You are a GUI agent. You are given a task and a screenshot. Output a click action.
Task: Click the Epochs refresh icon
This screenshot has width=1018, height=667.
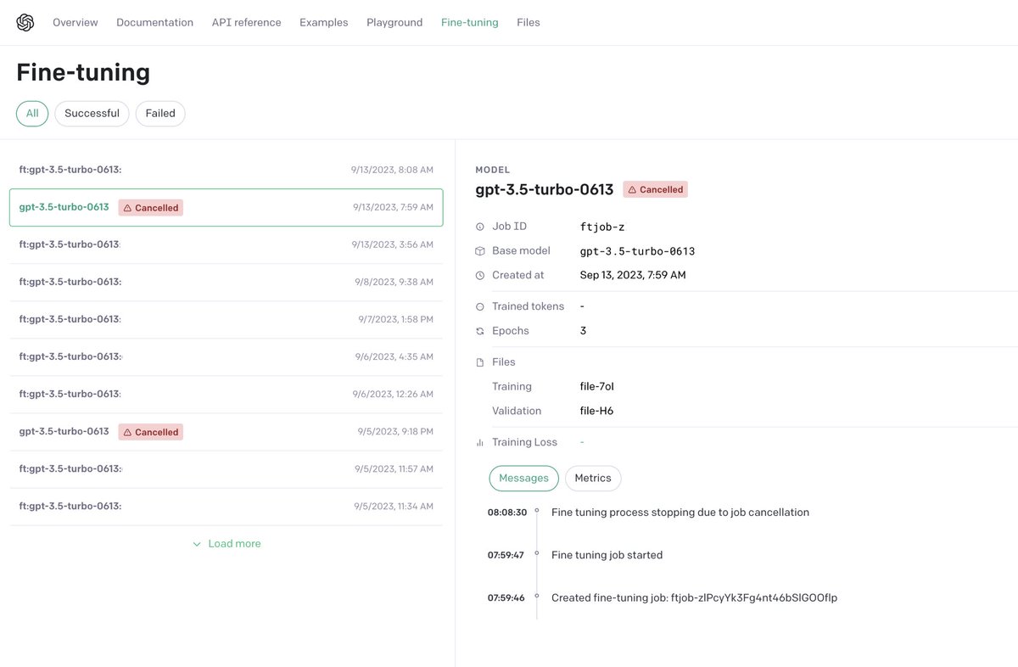click(x=480, y=331)
